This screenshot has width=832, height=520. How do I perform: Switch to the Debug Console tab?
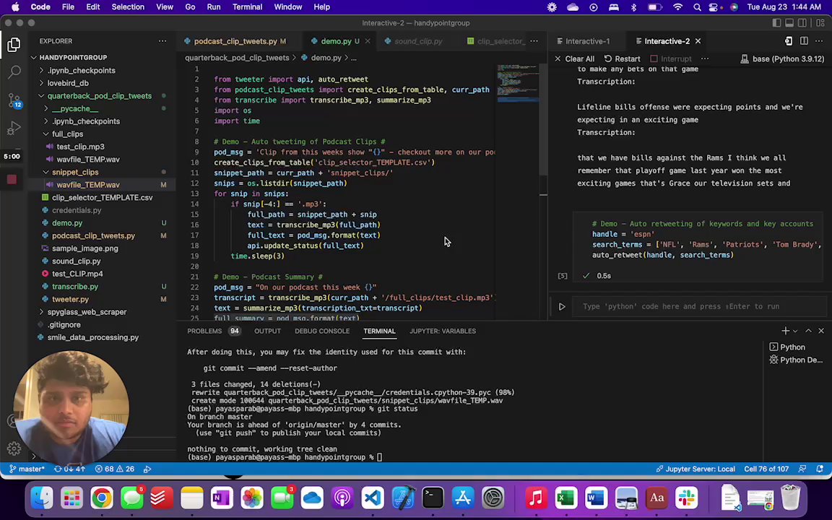point(322,331)
